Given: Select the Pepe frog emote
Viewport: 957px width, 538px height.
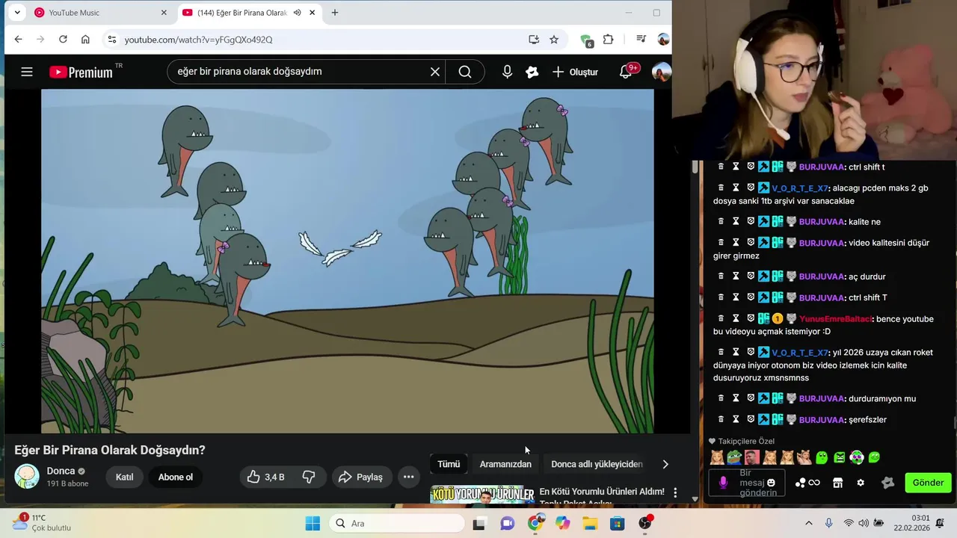Looking at the screenshot, I should click(733, 457).
